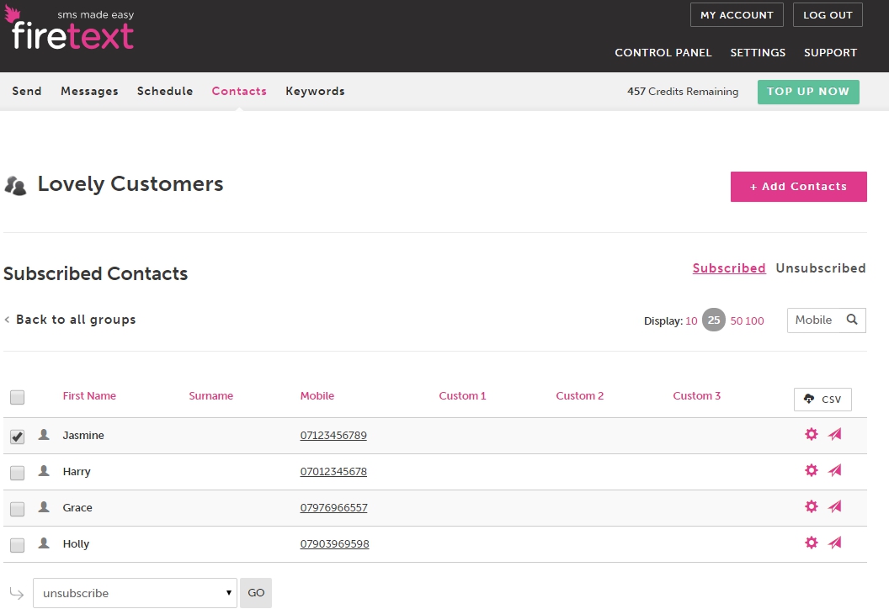Open Holly's number 07903969598
This screenshot has width=889, height=609.
coord(334,544)
